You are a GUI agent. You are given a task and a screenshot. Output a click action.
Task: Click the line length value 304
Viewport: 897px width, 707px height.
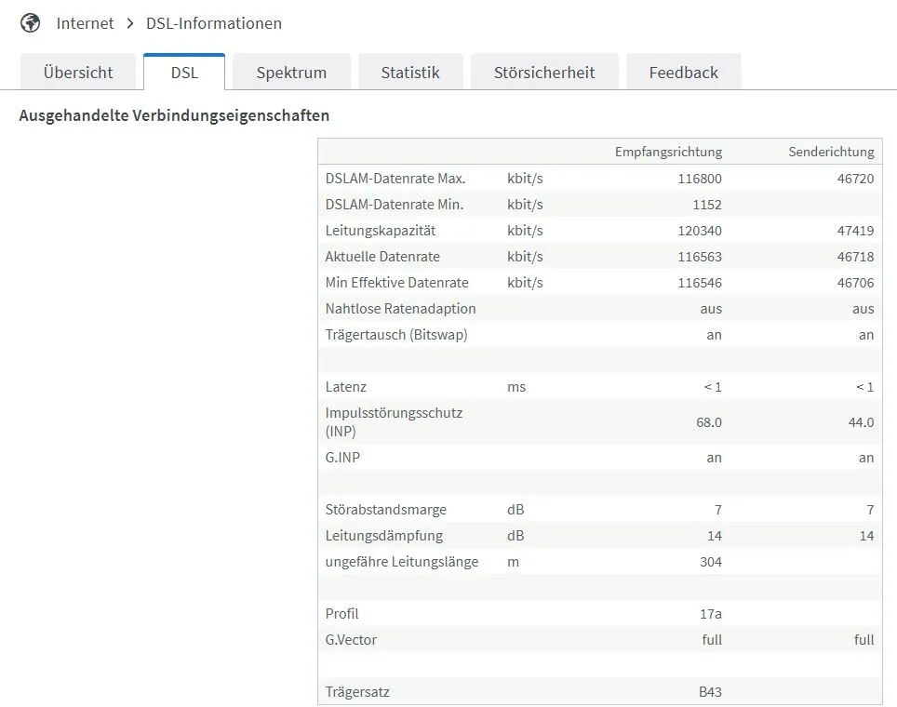711,561
